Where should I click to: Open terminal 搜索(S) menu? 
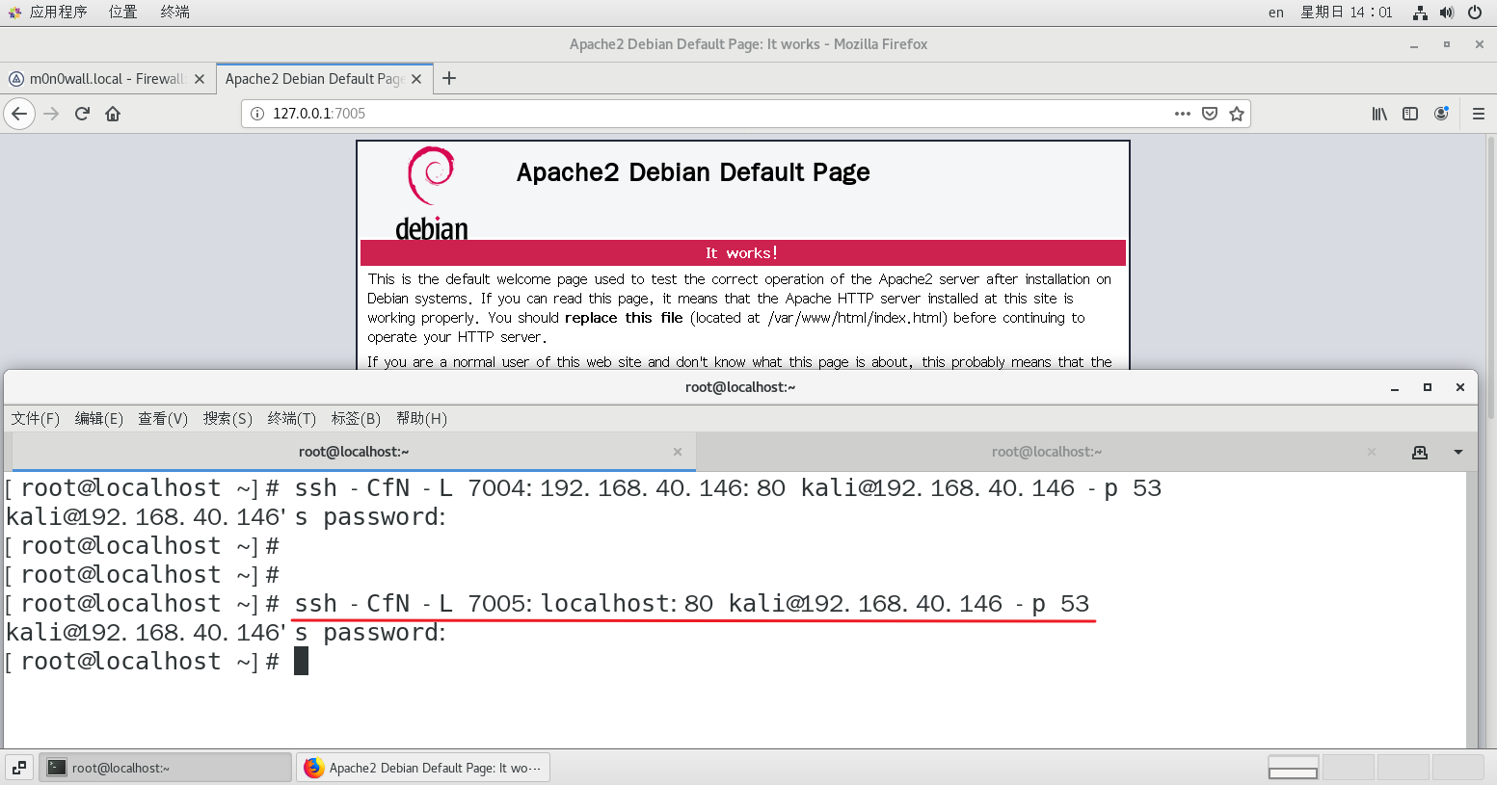point(227,418)
